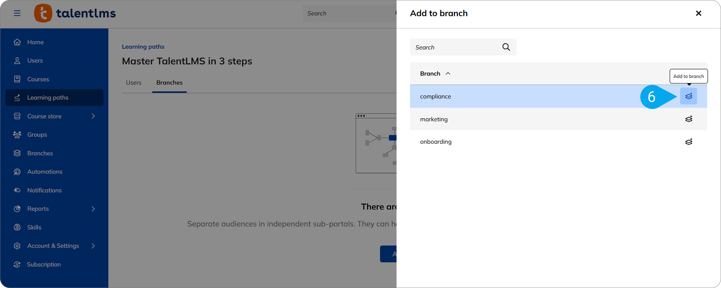
Task: Add compliance branch using highlighted icon
Action: (x=688, y=96)
